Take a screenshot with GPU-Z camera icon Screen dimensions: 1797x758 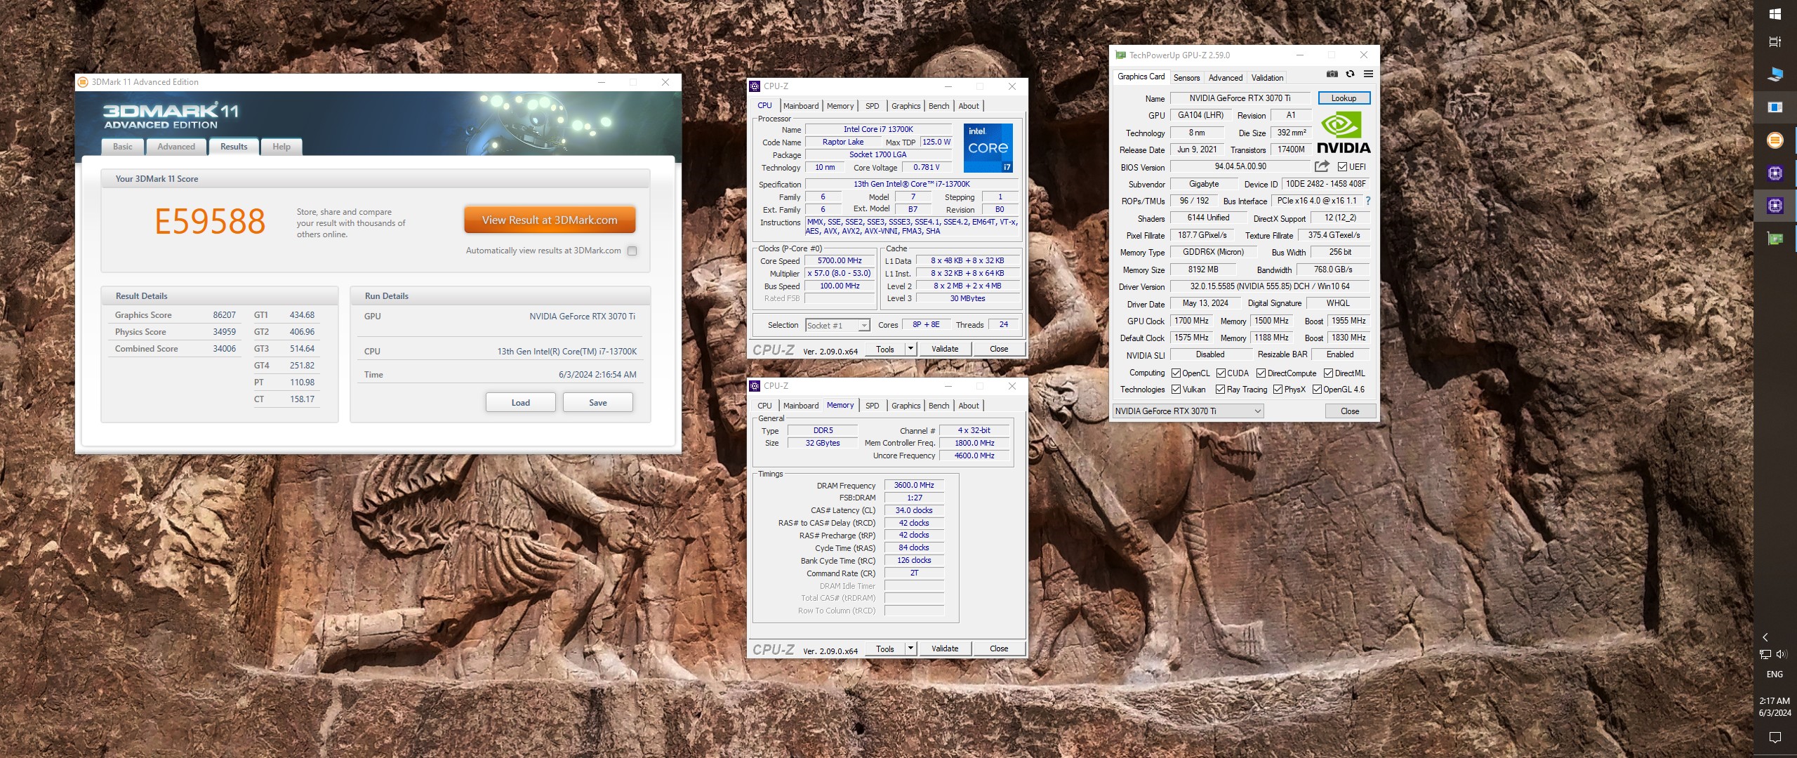click(1332, 74)
